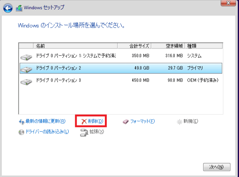The image size is (239, 177).
Task: Sort by the 名前 column header
Action: tap(75, 46)
